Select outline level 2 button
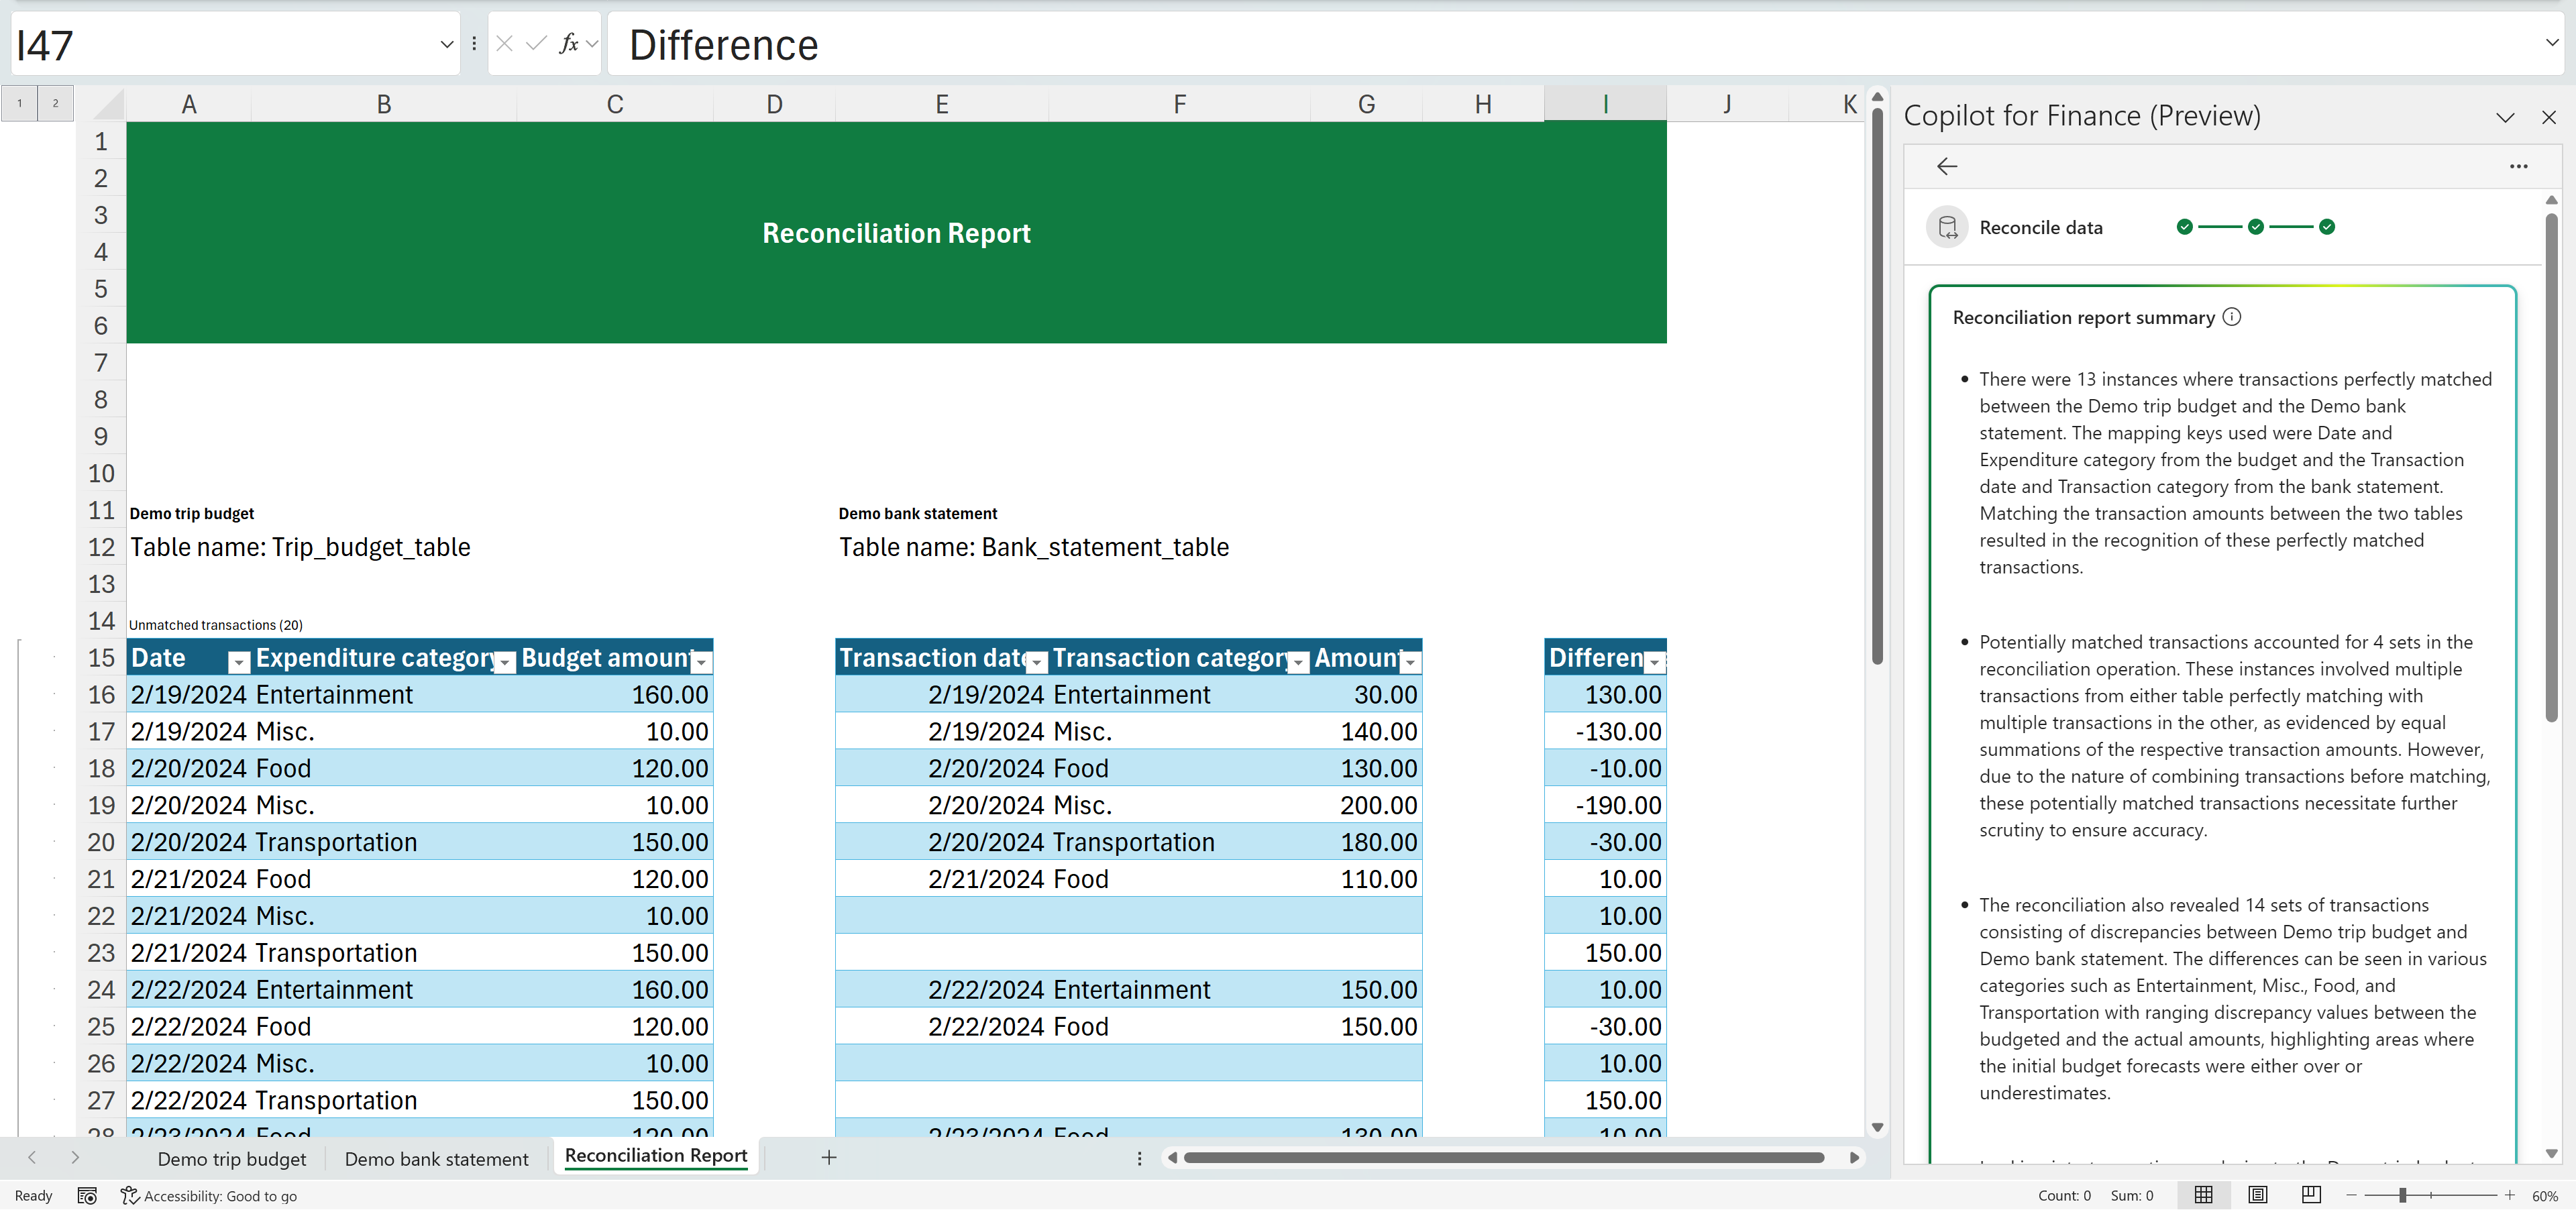The height and width of the screenshot is (1210, 2576). 55,103
